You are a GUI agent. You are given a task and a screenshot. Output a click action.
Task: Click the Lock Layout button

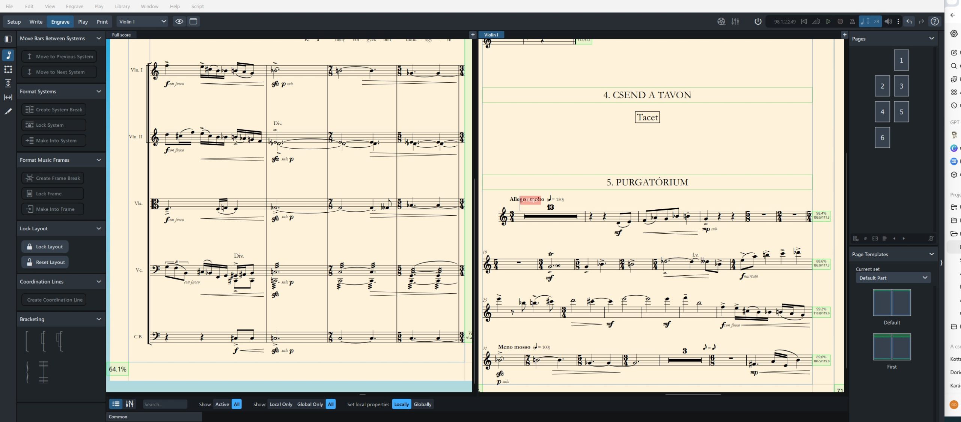45,246
